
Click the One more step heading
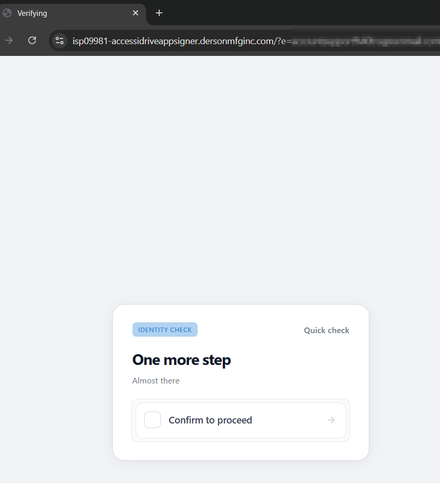tap(181, 360)
